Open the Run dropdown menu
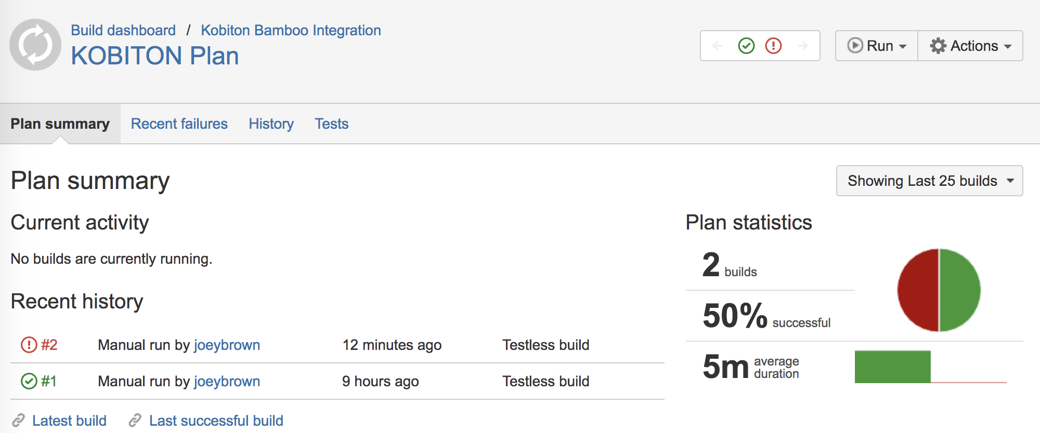 coord(877,46)
